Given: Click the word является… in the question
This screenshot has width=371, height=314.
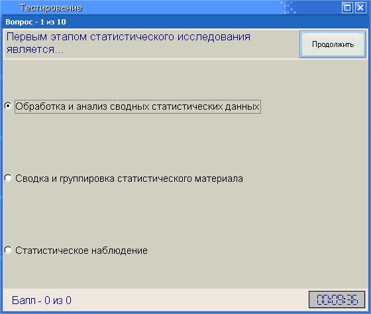Looking at the screenshot, I should tap(35, 50).
